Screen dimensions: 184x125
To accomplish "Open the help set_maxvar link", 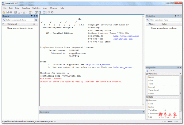I will click(123, 67).
